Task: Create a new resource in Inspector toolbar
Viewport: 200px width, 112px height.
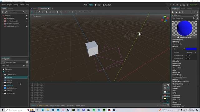Action: (x=173, y=12)
